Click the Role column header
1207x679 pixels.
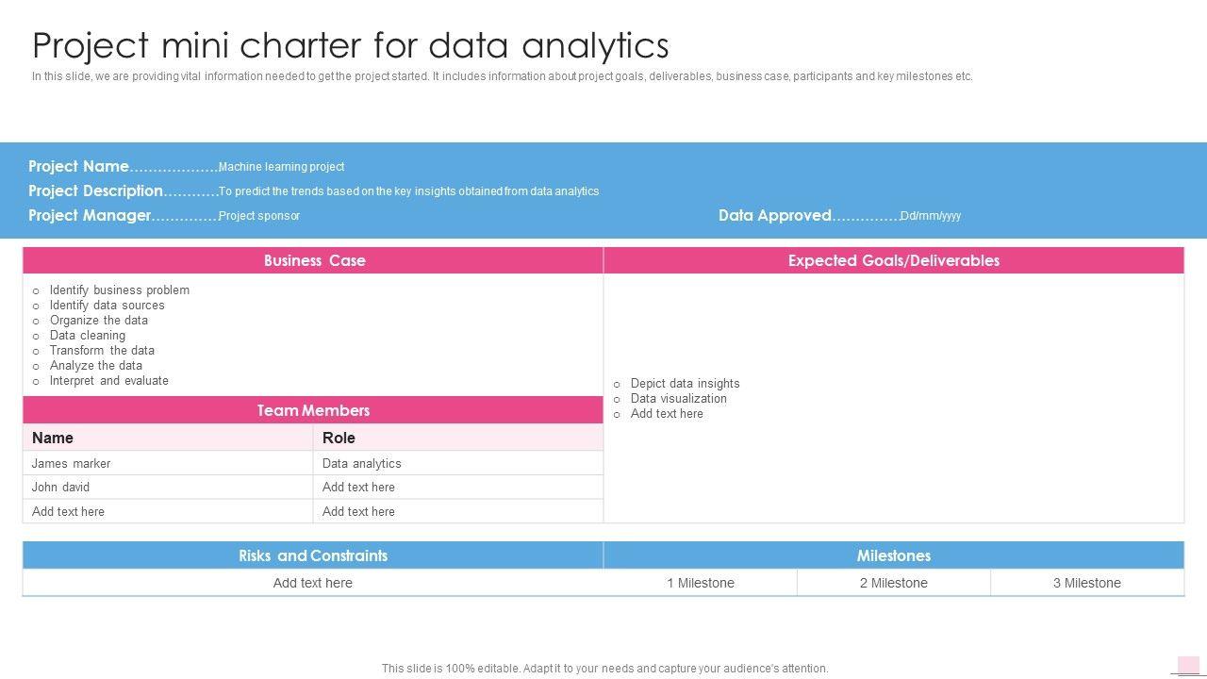pyautogui.click(x=339, y=438)
